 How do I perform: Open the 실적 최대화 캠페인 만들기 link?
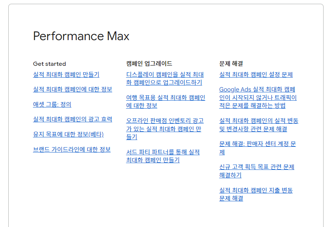click(x=66, y=75)
